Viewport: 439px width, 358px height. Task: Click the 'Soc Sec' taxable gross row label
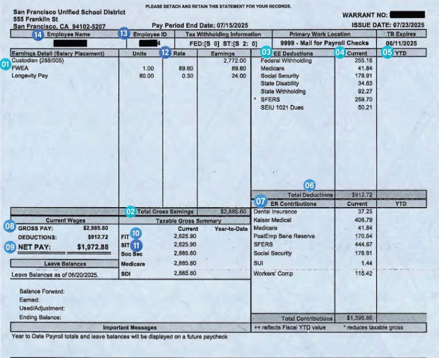click(x=132, y=254)
